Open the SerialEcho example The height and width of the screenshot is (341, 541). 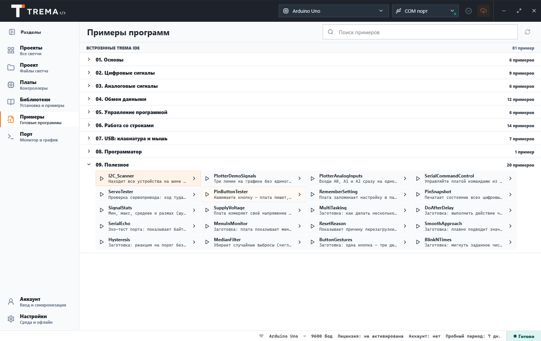[148, 226]
